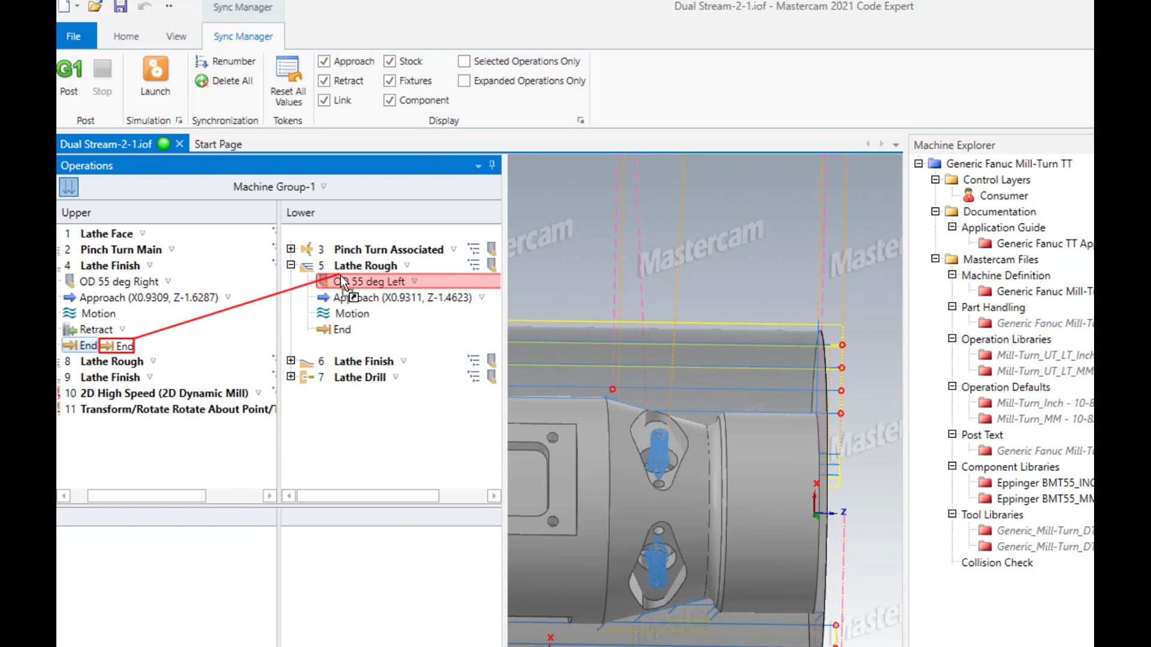Click the tool icon beside Lathe Drill
The image size is (1151, 647).
click(x=492, y=377)
